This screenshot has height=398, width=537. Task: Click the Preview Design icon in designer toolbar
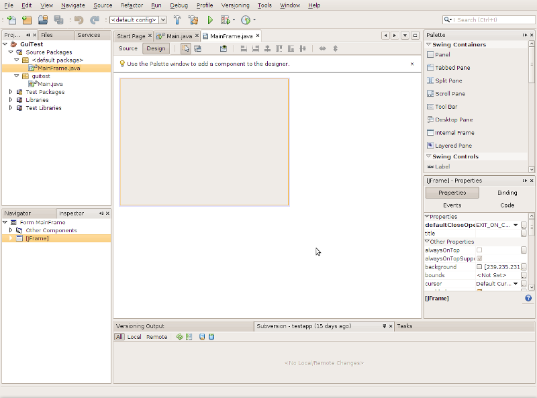[x=224, y=48]
